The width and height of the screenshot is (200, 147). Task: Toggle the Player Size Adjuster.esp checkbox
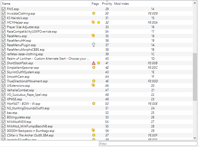(x=4, y=27)
